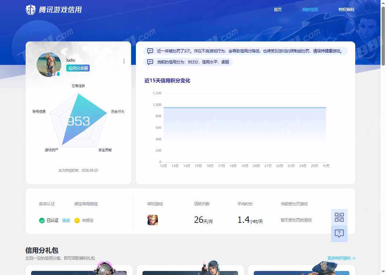
Task: Click the 游戏资产 radar label
Action: tap(51, 150)
